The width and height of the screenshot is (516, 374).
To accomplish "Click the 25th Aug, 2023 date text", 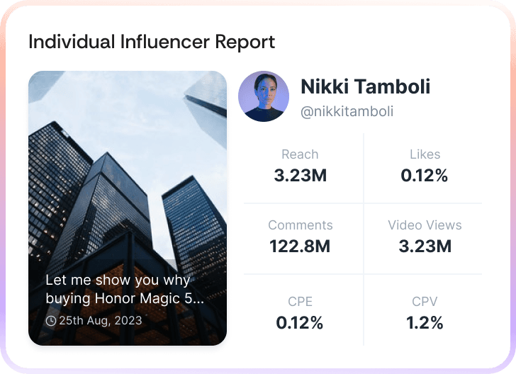I will pos(101,321).
